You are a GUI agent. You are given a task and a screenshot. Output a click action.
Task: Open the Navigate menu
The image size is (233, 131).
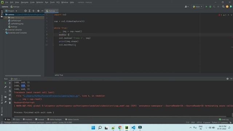tap(24, 3)
